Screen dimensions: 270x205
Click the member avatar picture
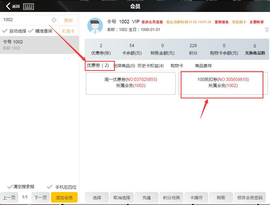(x=95, y=26)
